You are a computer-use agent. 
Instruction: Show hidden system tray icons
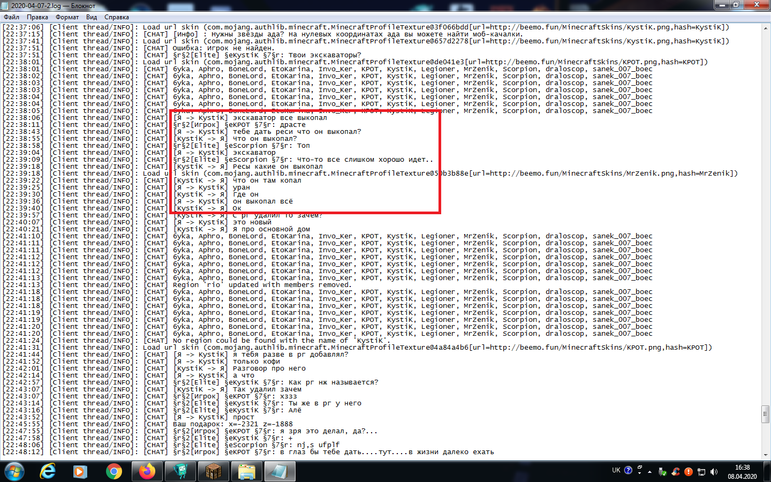coord(649,472)
